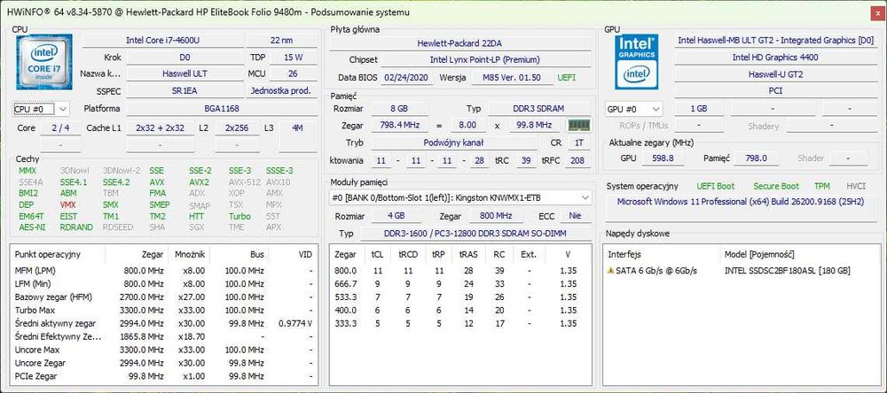Click the Intel Core i7-4600U name field
Viewport: 887px width, 393px height.
(x=163, y=41)
